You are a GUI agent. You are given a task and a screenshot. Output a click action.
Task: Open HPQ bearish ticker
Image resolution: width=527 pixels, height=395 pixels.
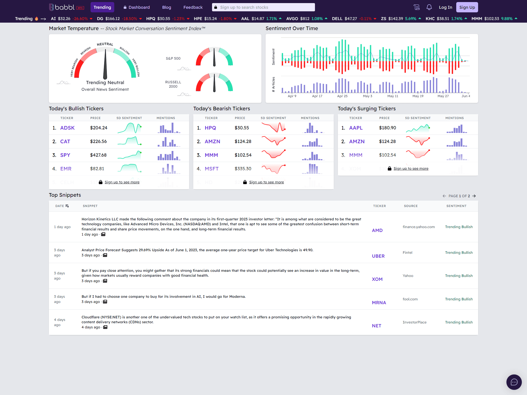click(x=210, y=128)
